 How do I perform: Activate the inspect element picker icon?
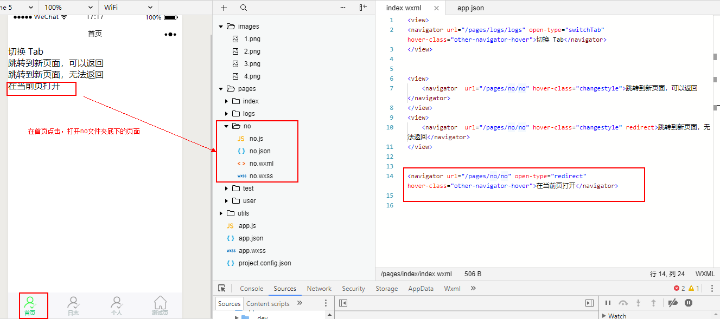(x=222, y=289)
